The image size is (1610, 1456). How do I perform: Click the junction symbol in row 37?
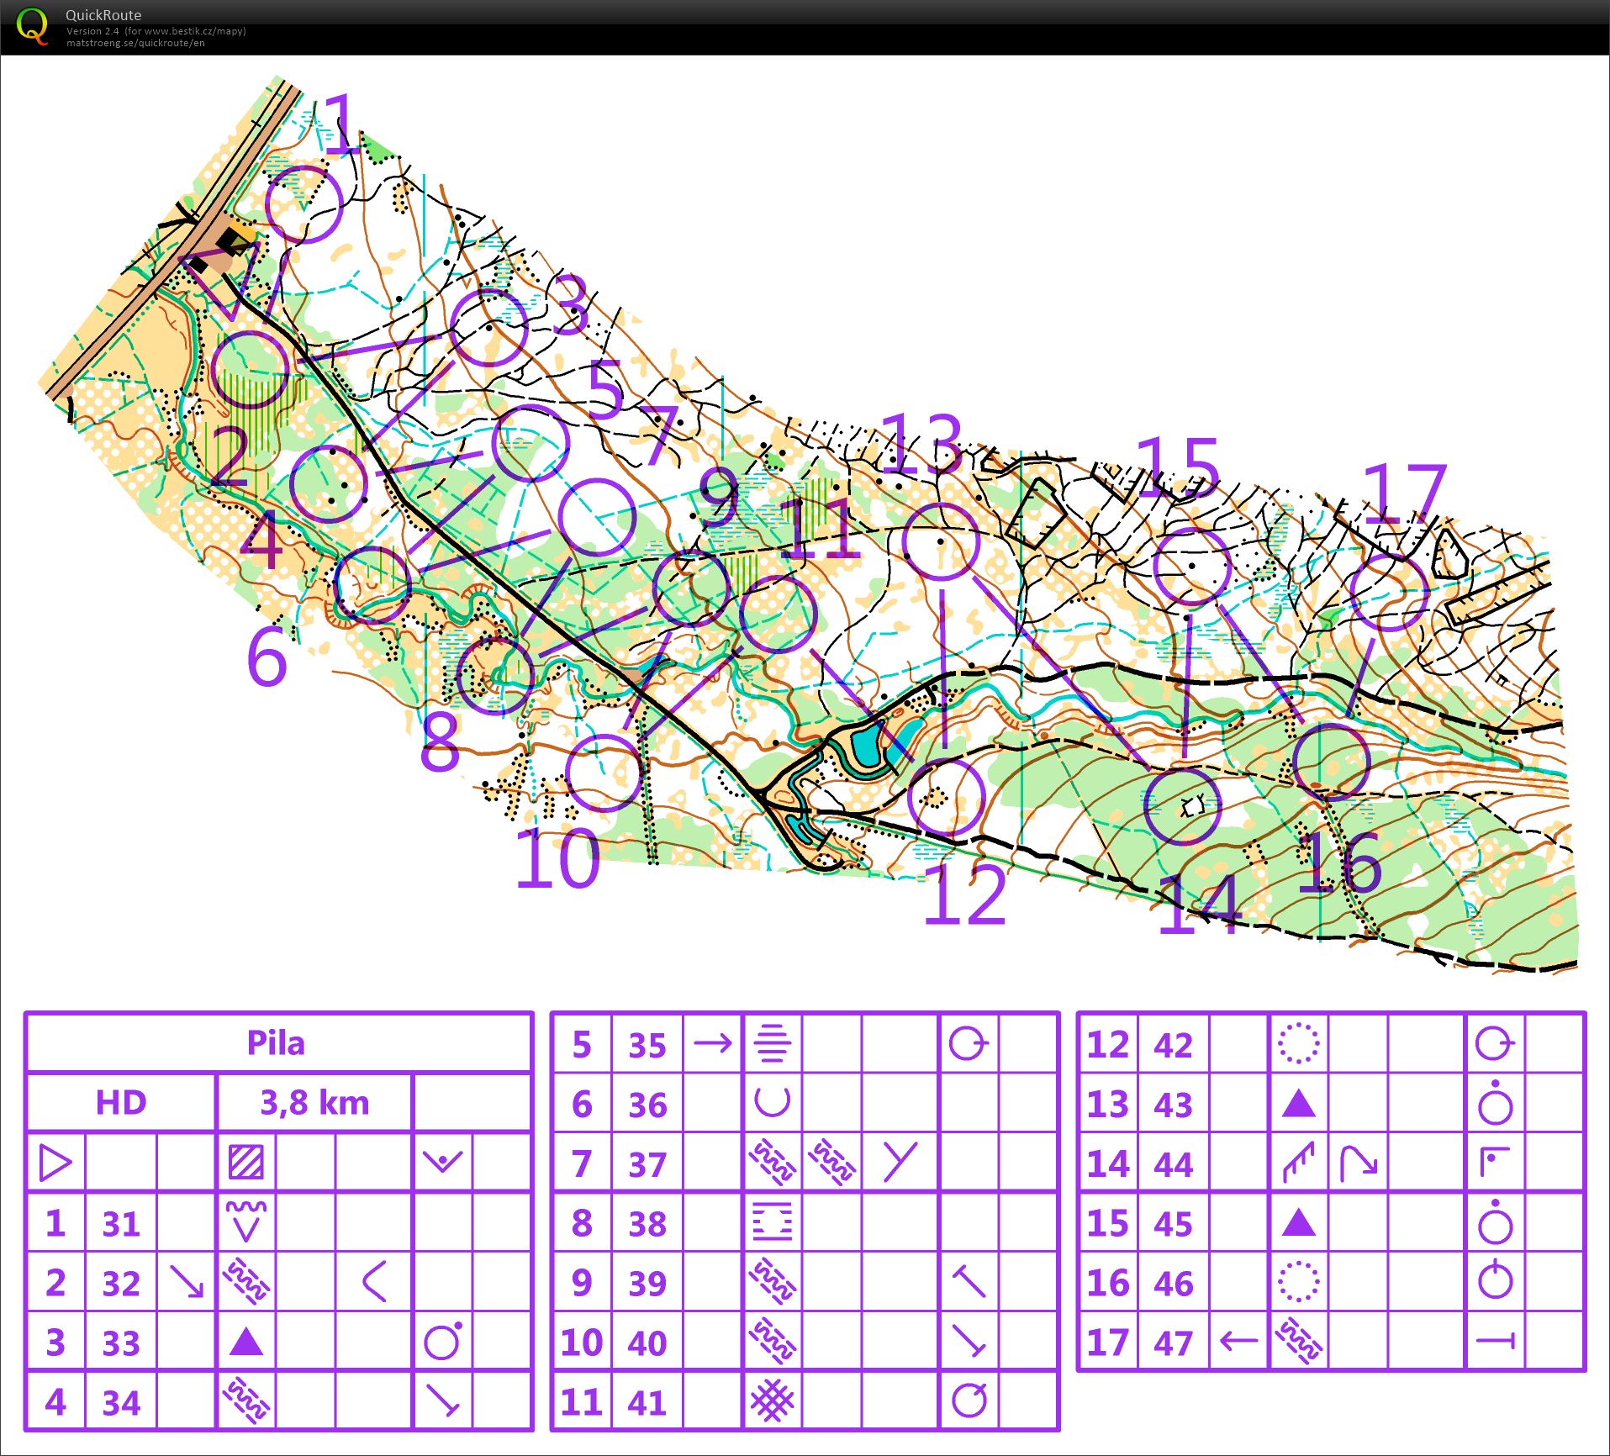coord(900,1161)
